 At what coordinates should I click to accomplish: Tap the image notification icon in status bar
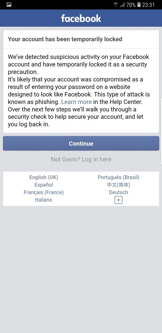click(x=9, y=5)
